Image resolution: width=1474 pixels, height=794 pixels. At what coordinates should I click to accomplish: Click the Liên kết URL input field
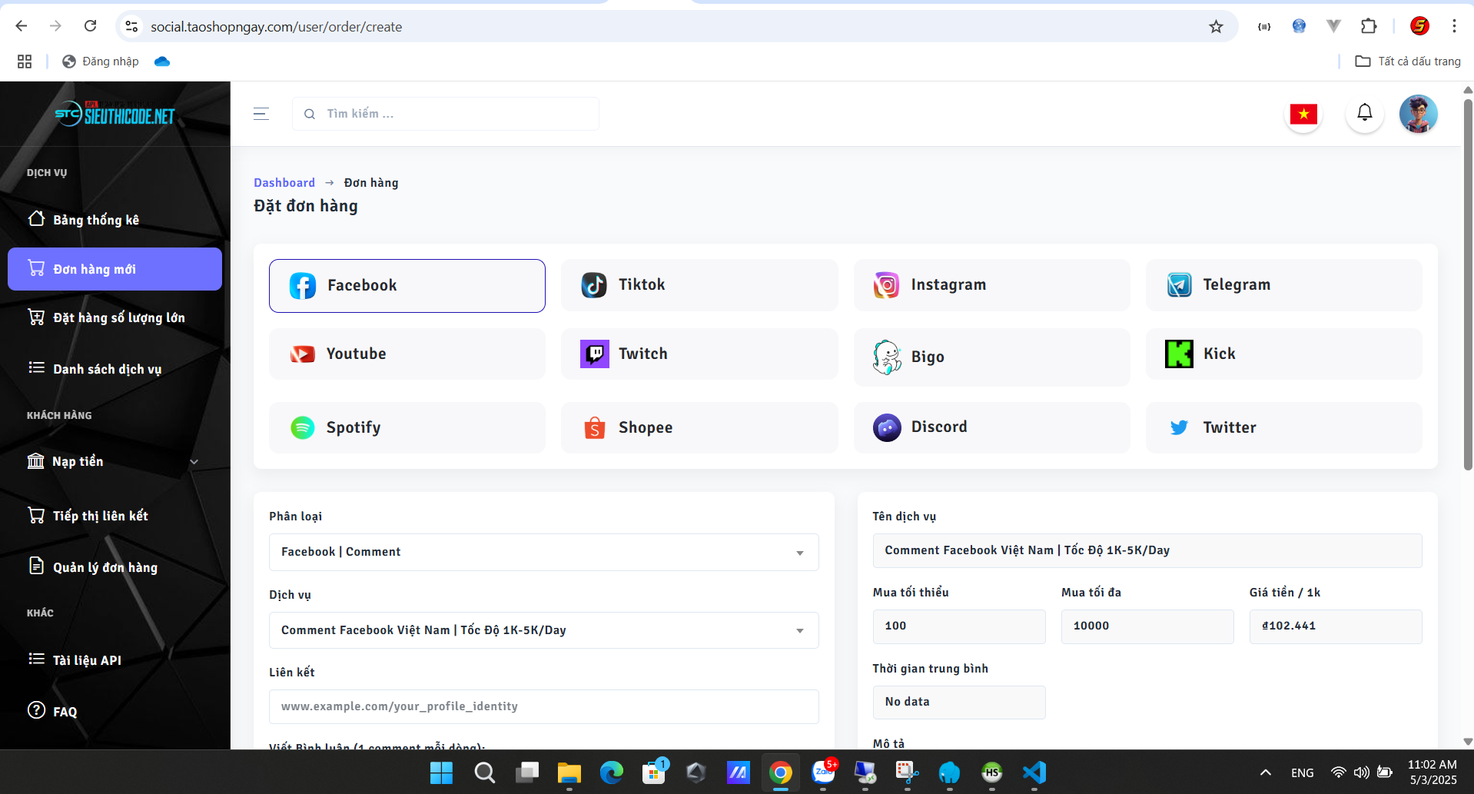(x=543, y=706)
